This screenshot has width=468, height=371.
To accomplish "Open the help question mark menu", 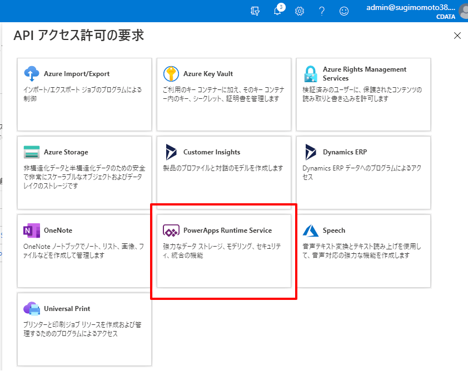I will (x=322, y=11).
